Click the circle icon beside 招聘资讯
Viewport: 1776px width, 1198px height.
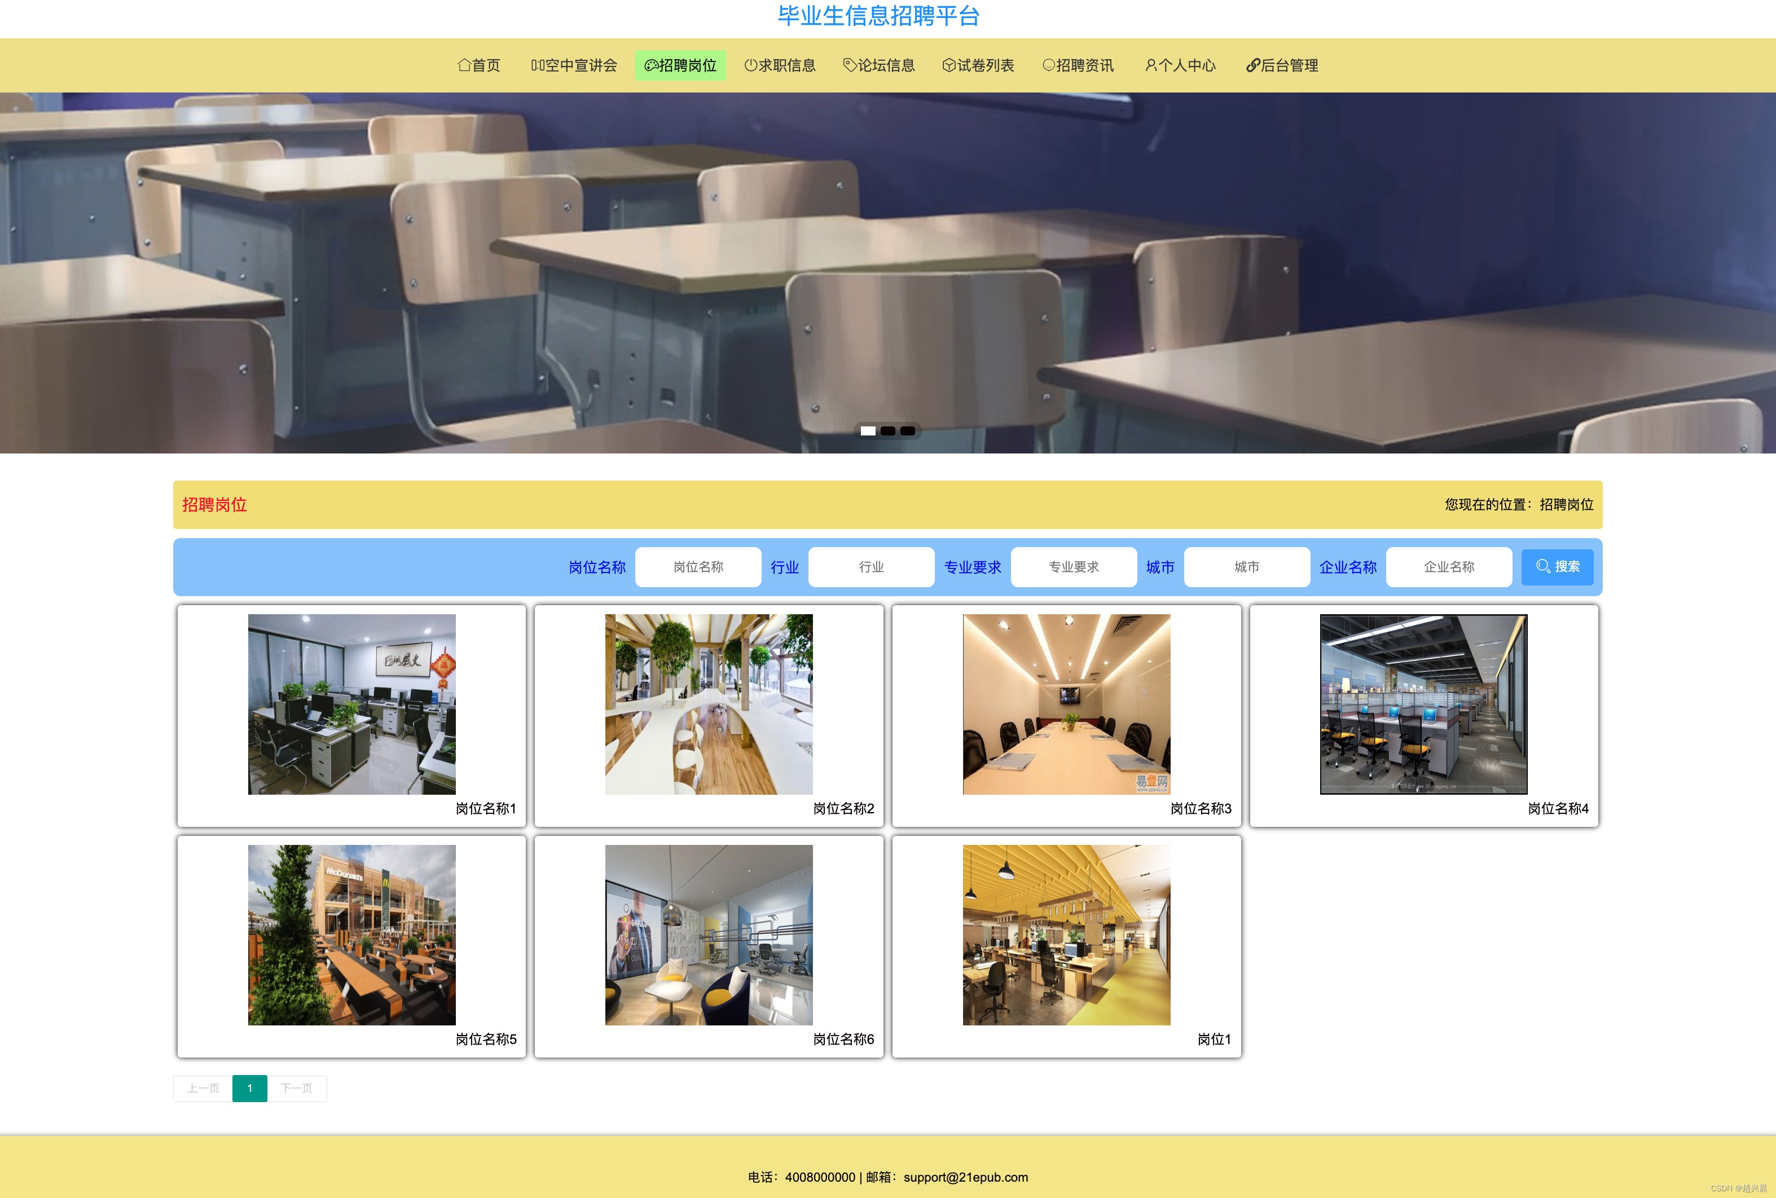coord(1048,65)
